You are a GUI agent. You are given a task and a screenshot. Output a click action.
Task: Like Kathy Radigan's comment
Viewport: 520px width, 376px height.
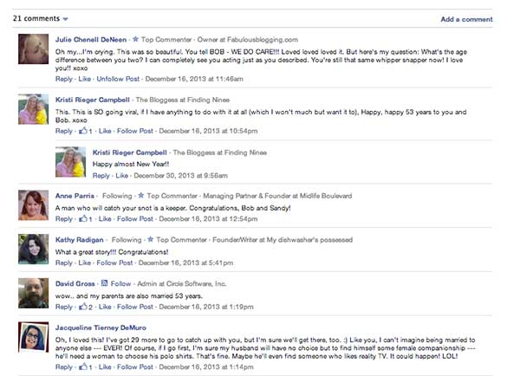[x=85, y=263]
